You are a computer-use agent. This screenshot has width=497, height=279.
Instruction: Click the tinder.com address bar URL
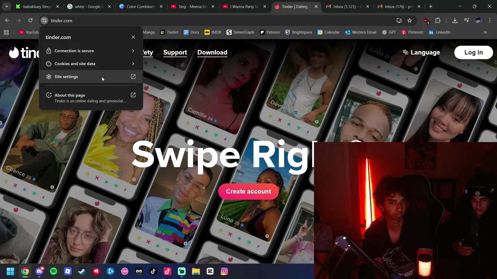pos(61,21)
